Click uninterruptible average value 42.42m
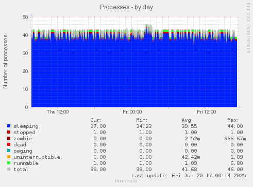Screen dimensions: 253x187 coord(191,157)
